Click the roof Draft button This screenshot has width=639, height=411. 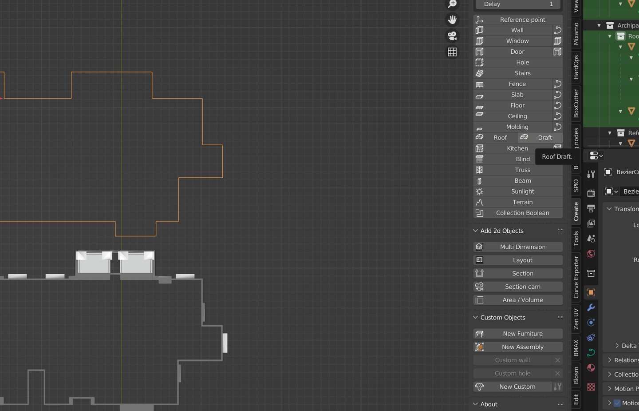pos(540,138)
